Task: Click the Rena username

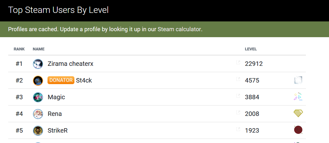Action: [x=55, y=114]
